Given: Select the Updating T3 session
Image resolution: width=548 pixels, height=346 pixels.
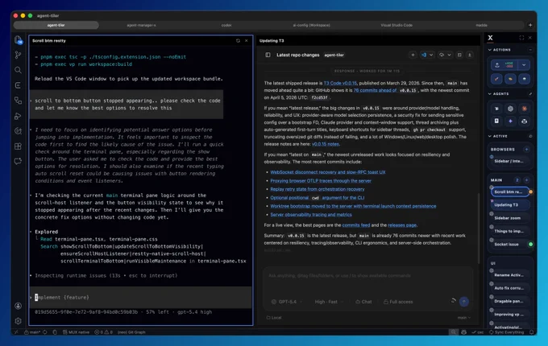Looking at the screenshot, I should point(510,204).
